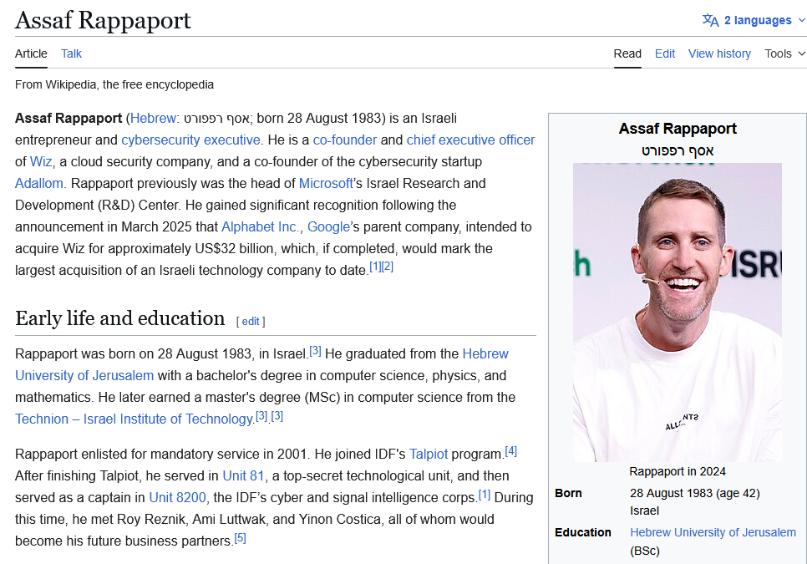This screenshot has height=564, width=807.
Task: Open the co-founder link
Action: (345, 140)
